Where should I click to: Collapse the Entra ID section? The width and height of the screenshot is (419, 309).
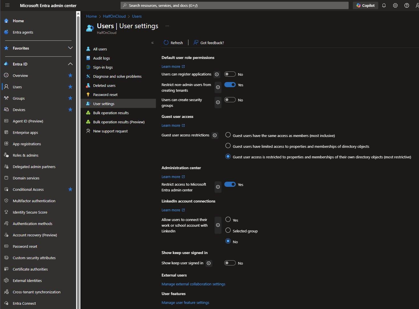[x=70, y=64]
